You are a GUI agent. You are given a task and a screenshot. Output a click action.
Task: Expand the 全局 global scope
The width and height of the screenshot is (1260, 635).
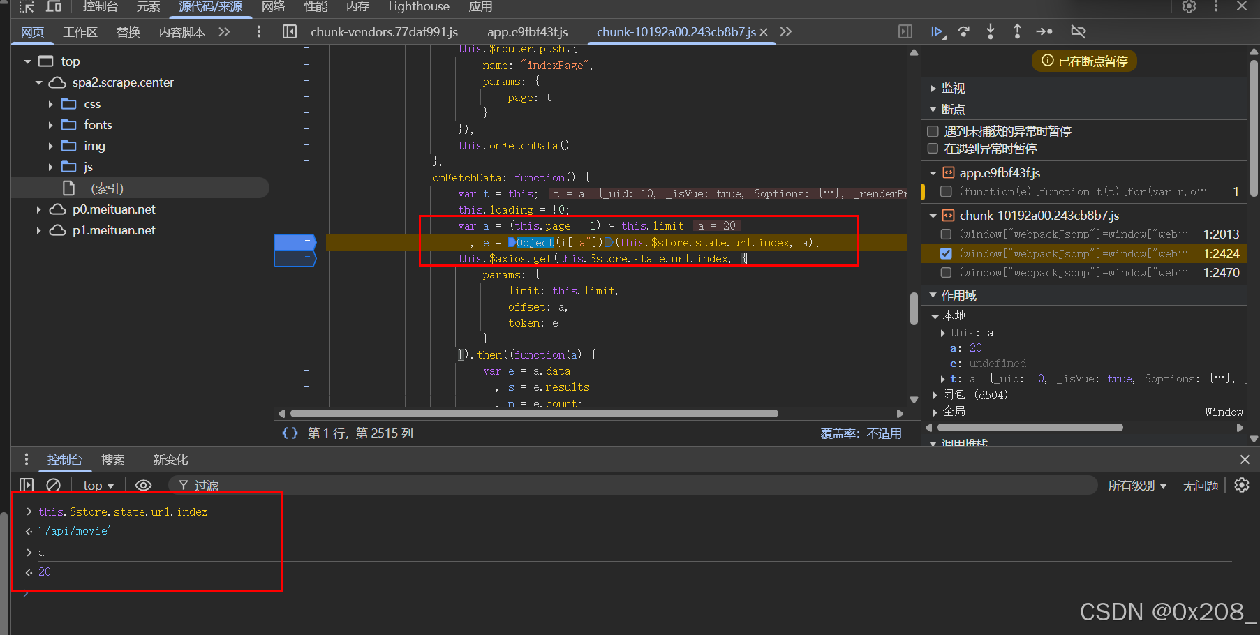[935, 412]
